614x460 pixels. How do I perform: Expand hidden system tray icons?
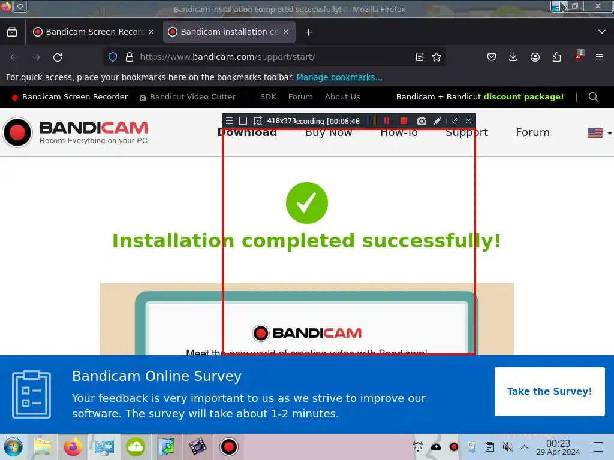click(x=525, y=447)
